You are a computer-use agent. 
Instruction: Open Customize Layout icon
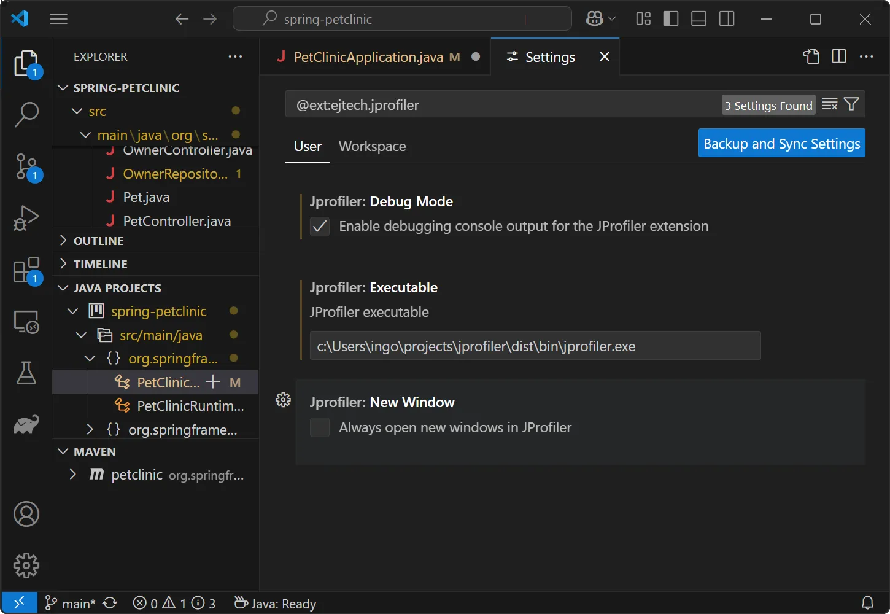tap(643, 19)
